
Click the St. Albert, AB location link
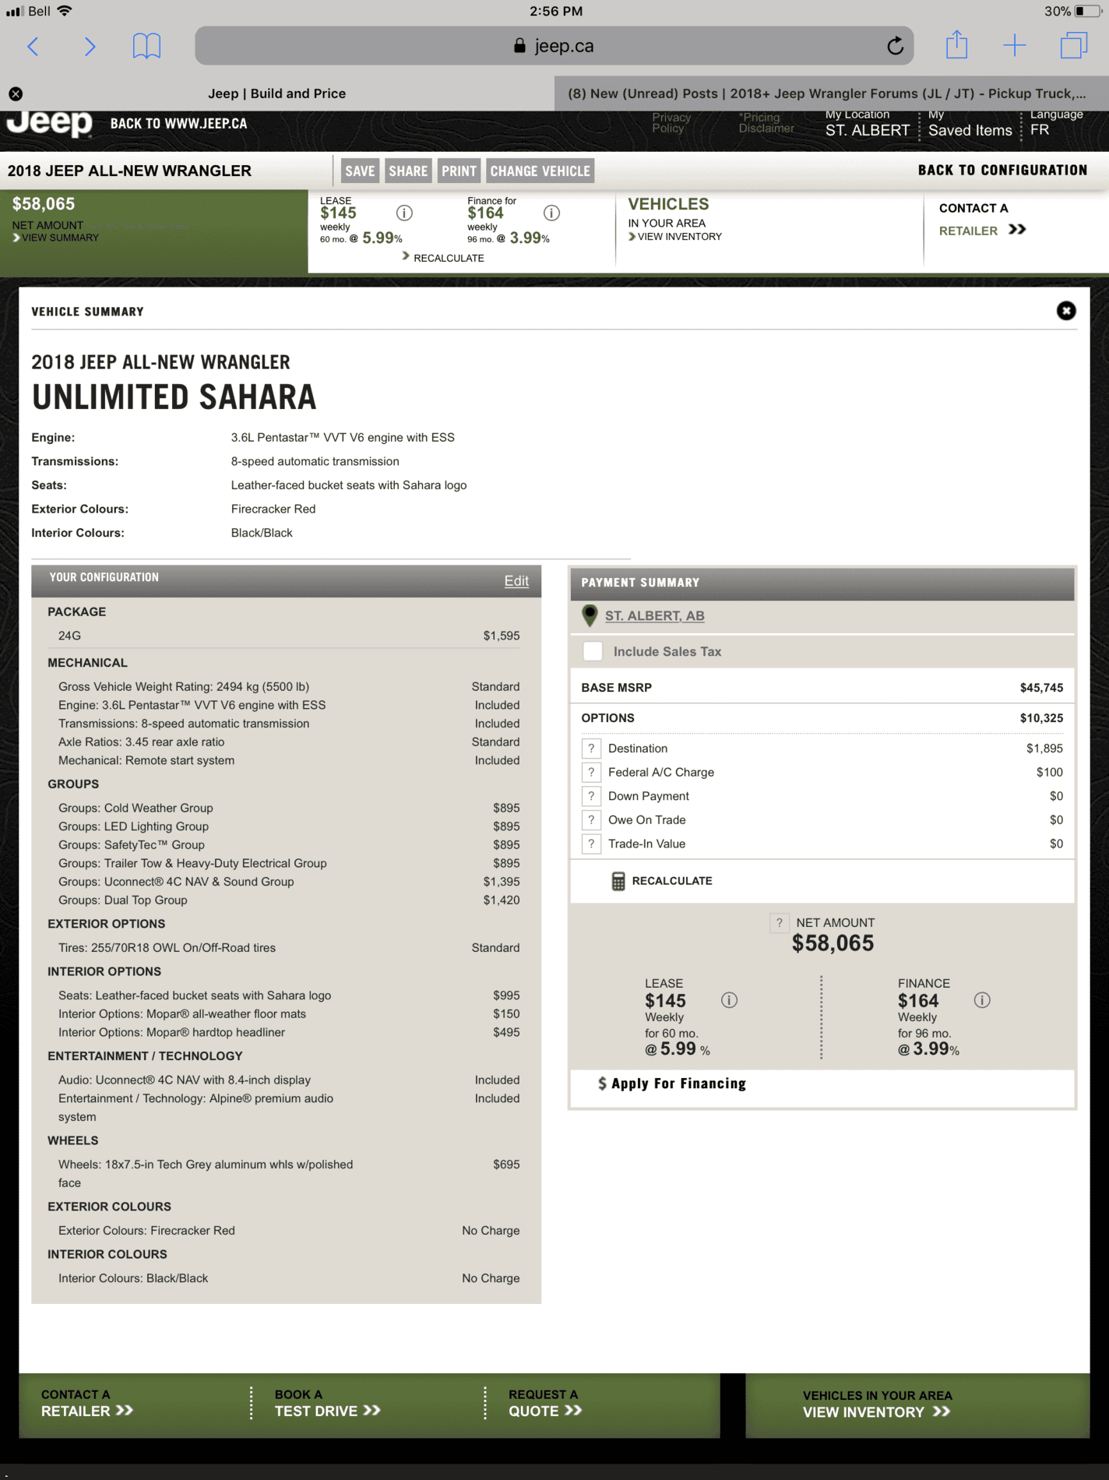pyautogui.click(x=655, y=616)
